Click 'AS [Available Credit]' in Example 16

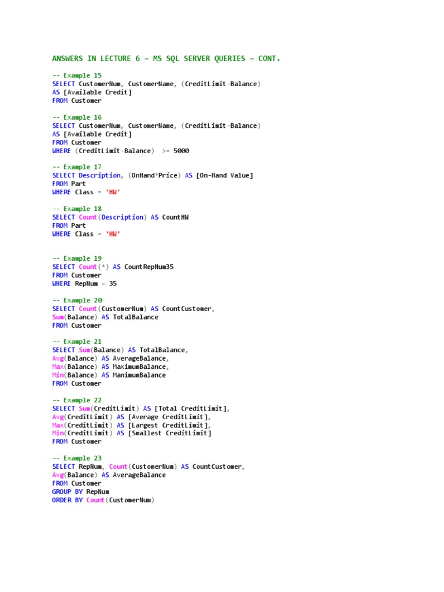click(92, 134)
